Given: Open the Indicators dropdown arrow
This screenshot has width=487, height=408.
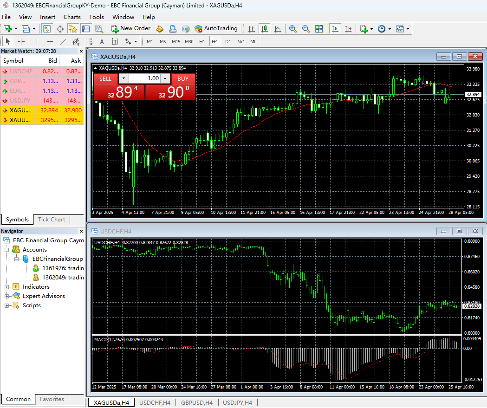Looking at the screenshot, I should (372, 29).
